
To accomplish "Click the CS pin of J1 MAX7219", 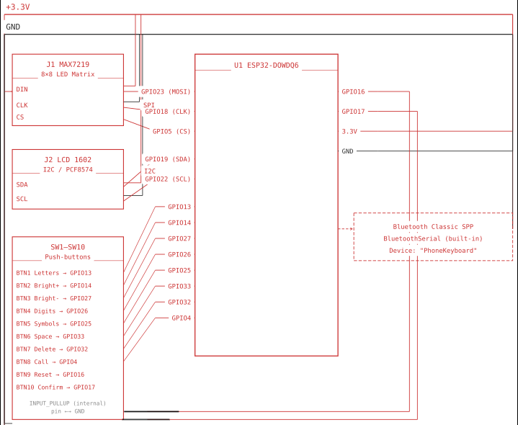I will [x=20, y=117].
